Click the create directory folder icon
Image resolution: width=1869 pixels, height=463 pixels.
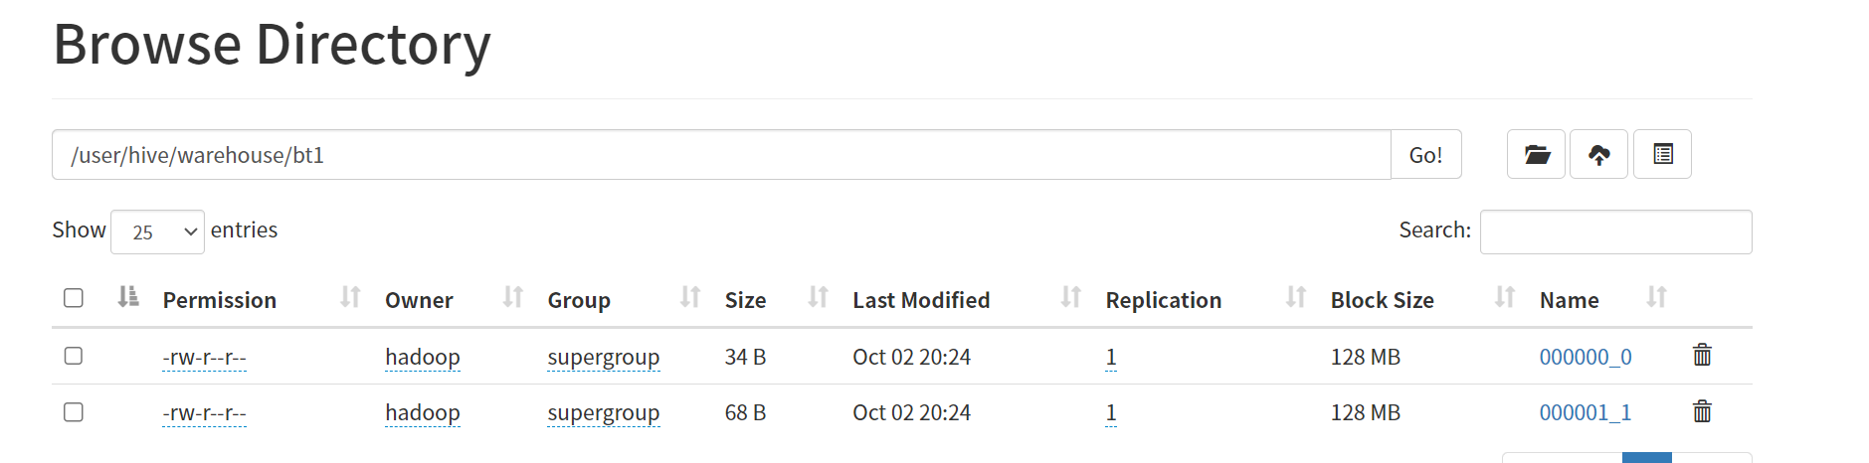click(1536, 154)
